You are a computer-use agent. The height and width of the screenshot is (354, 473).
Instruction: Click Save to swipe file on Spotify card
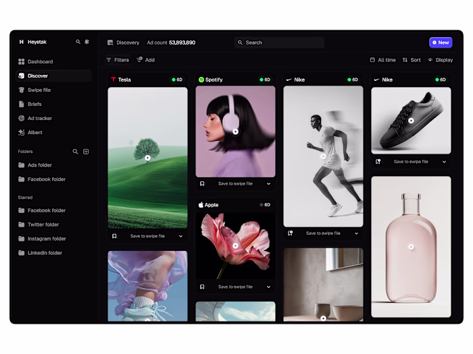coord(235,183)
